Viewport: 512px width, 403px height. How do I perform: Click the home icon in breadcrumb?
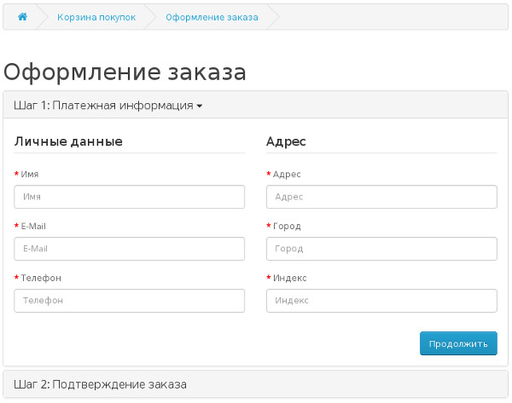[x=22, y=17]
